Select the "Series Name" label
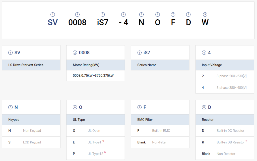The image size is (257, 161). [147, 65]
